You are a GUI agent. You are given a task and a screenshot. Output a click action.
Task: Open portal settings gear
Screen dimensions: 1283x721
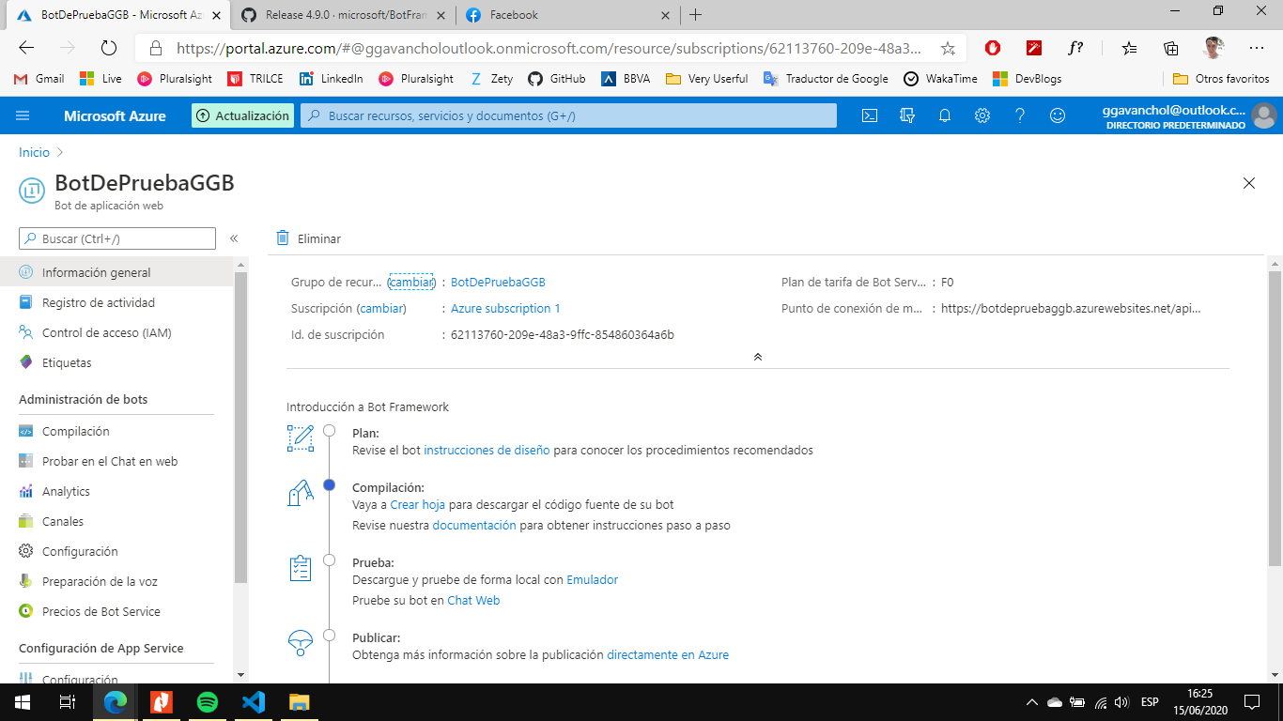982,115
